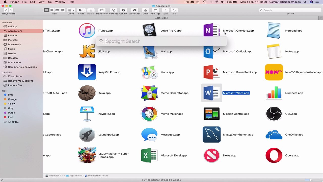
Task: Click the back navigation arrow
Action: 6,10
